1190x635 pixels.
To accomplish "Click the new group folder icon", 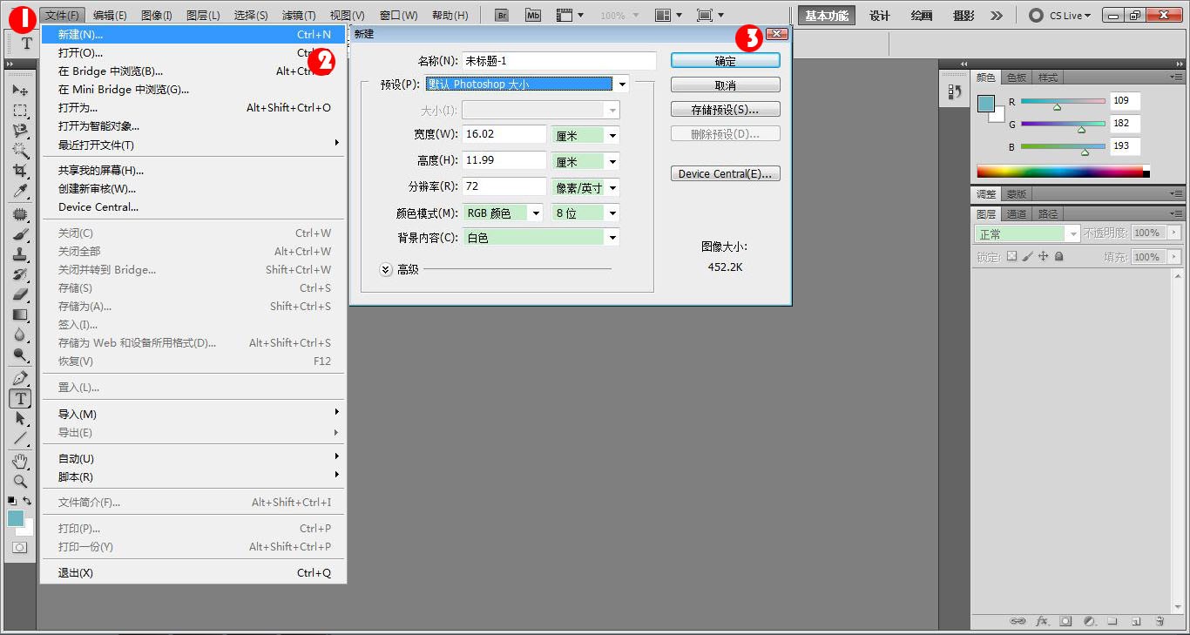I will pos(1112,621).
